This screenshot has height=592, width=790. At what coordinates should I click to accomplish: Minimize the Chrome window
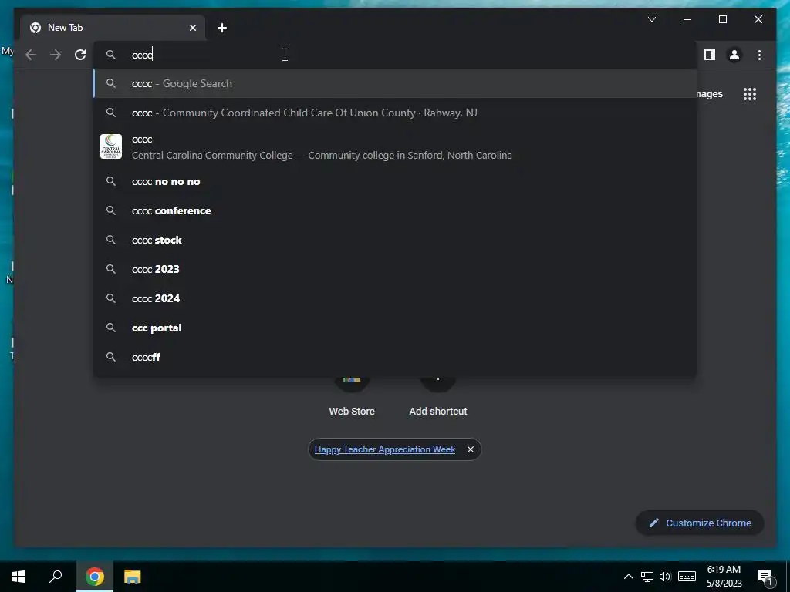[x=687, y=19]
